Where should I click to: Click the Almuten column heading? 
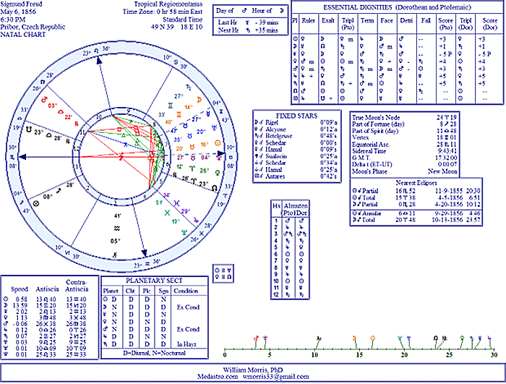[296, 205]
